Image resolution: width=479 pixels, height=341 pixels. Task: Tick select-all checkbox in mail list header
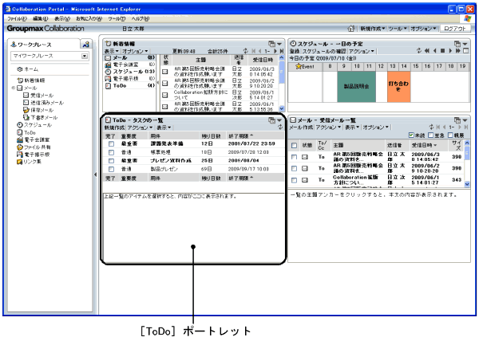(x=294, y=146)
